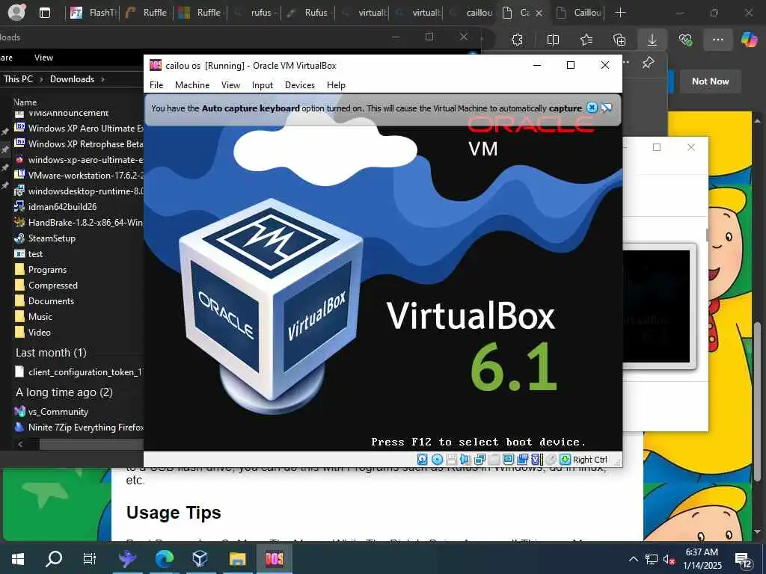
Task: Open a new Edge tab with plus
Action: pyautogui.click(x=620, y=13)
